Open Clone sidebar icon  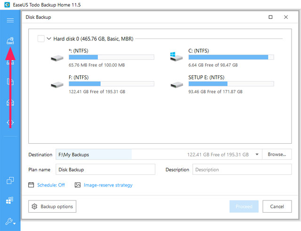click(x=10, y=180)
